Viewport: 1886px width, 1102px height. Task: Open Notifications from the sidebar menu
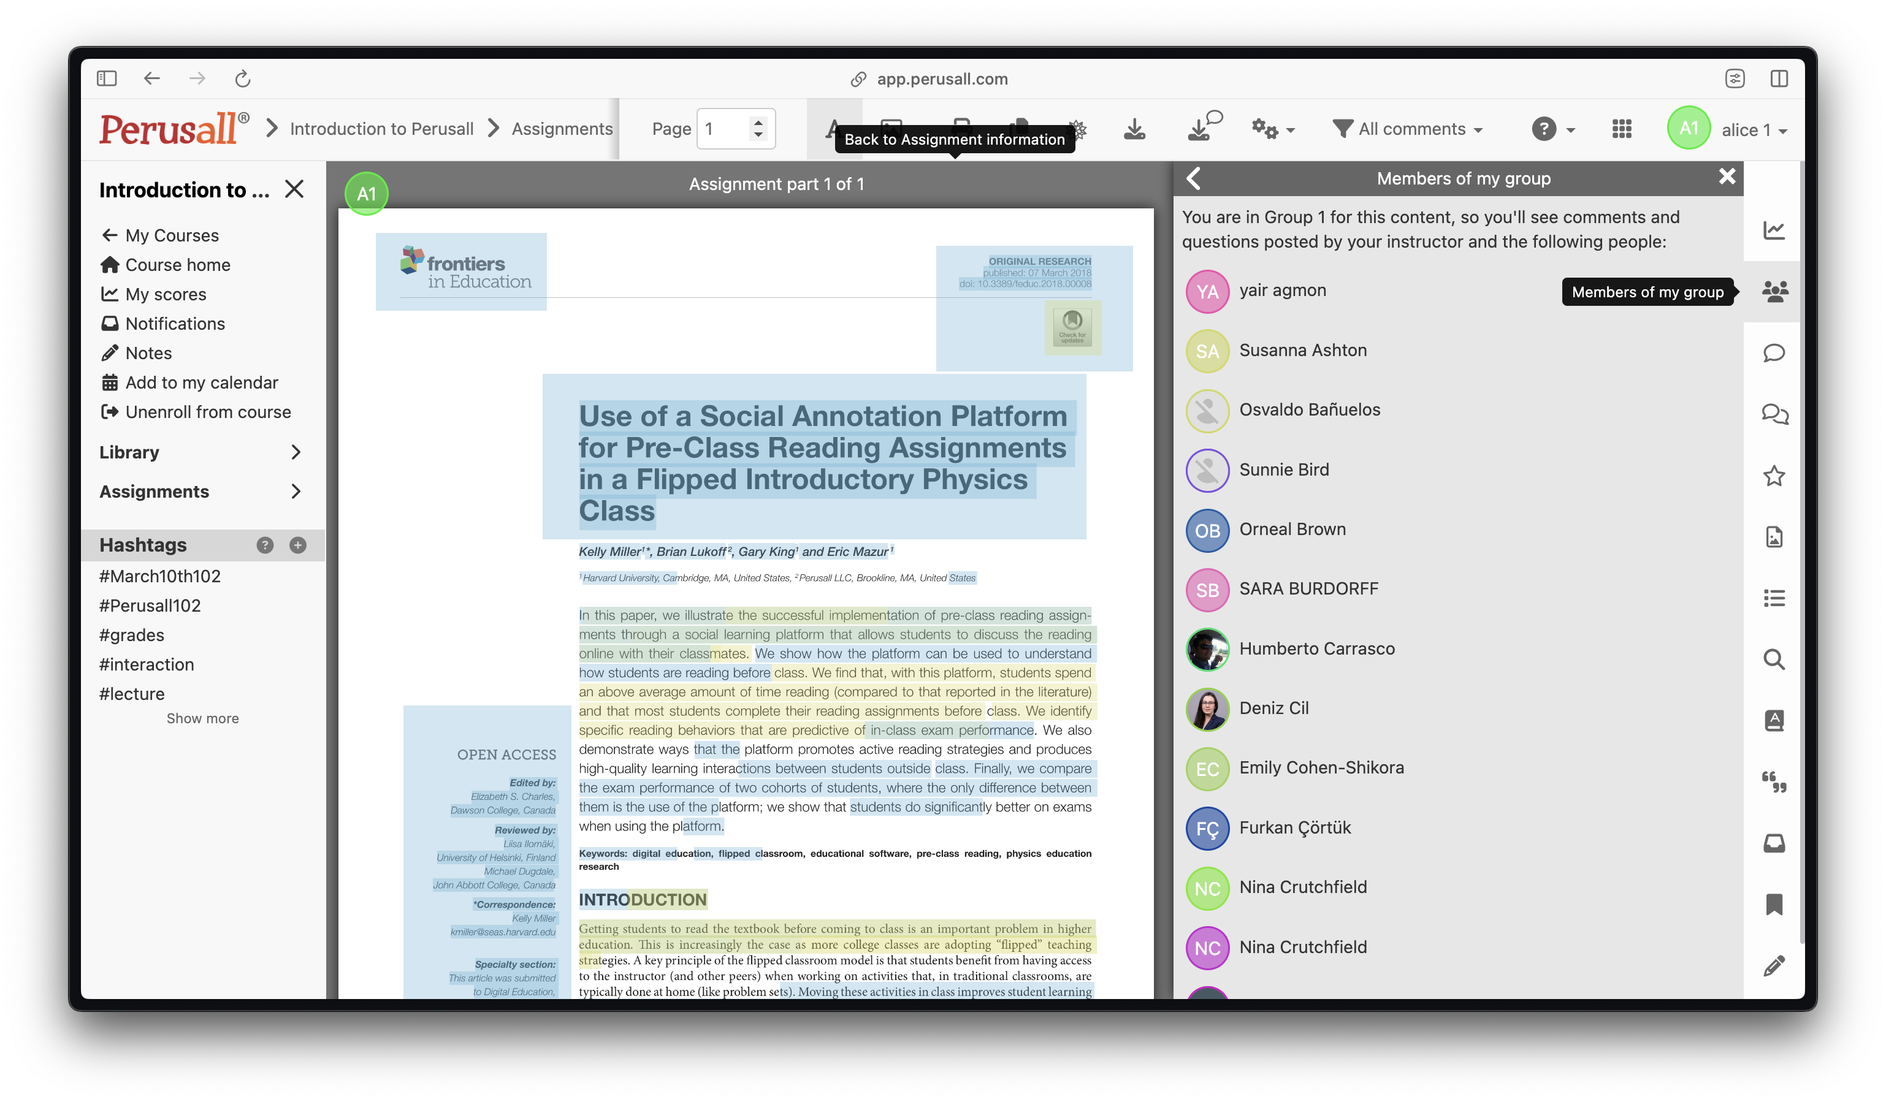point(174,323)
